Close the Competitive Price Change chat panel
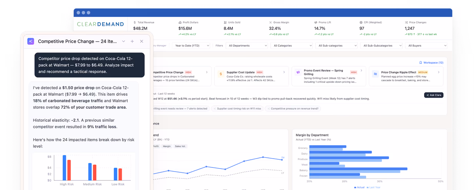This screenshot has width=476, height=190. (x=142, y=41)
